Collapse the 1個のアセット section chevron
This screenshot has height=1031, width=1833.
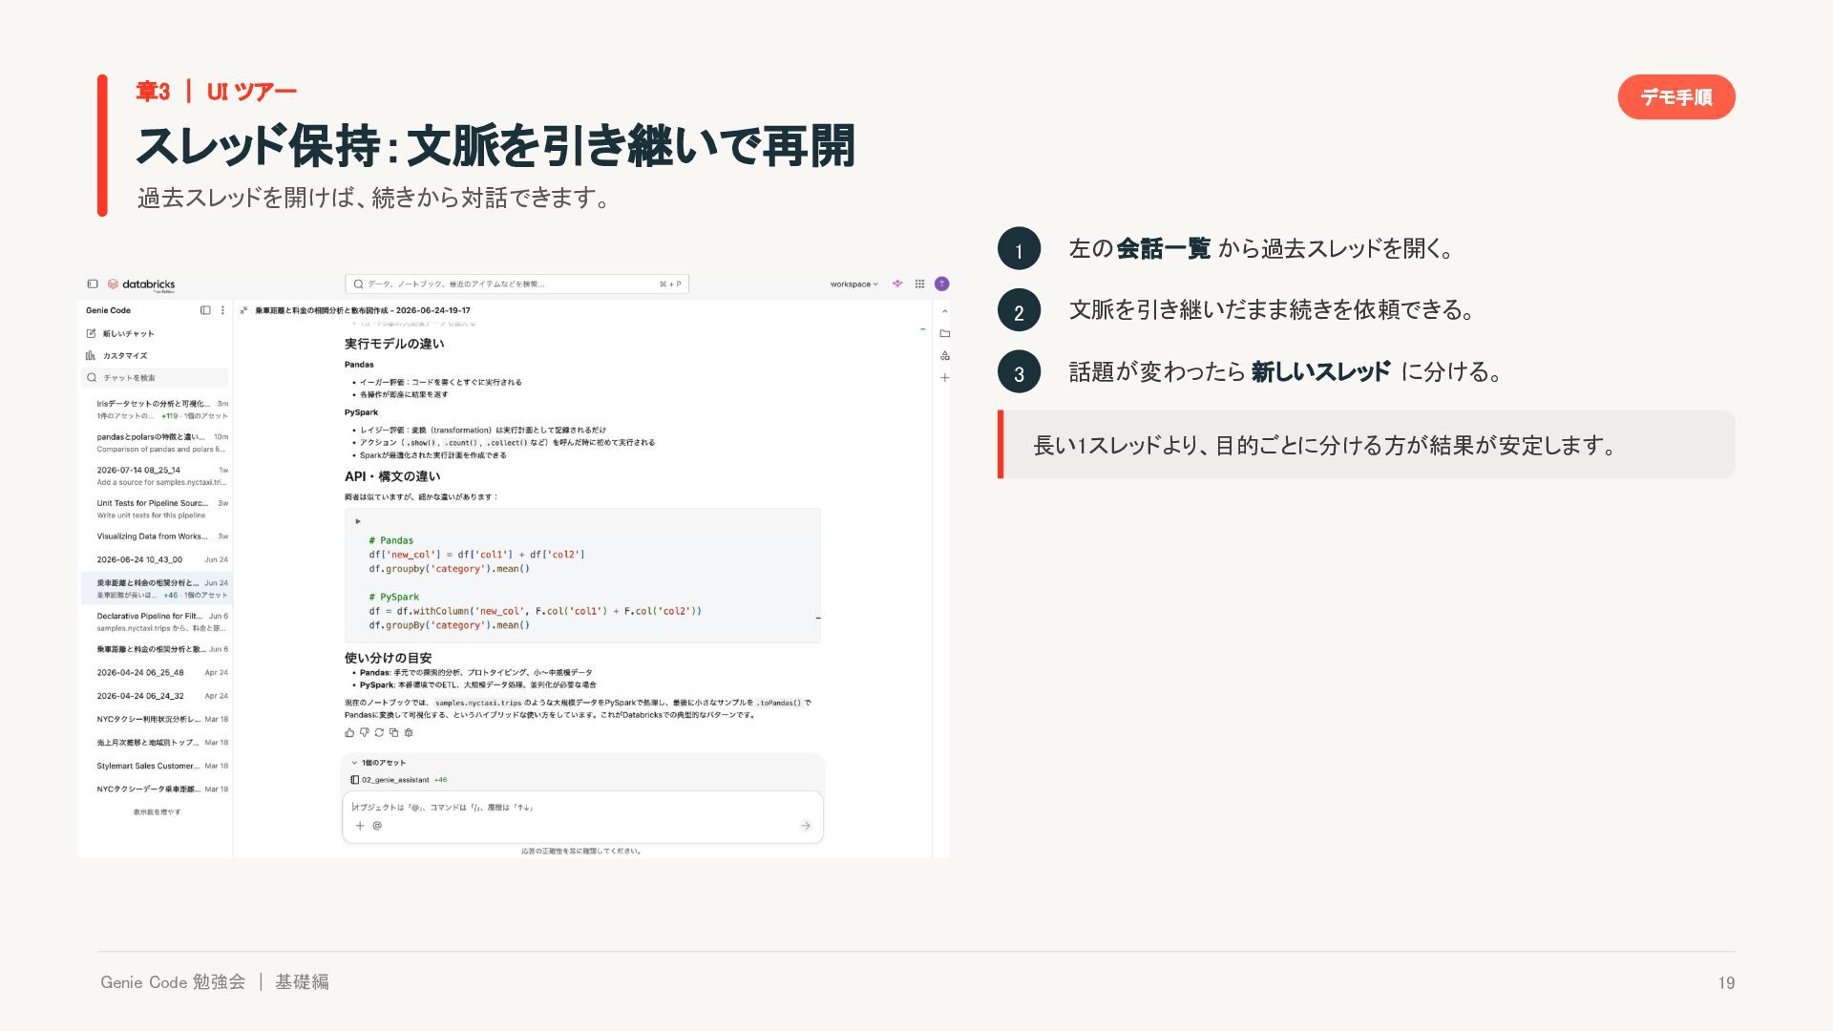(354, 763)
